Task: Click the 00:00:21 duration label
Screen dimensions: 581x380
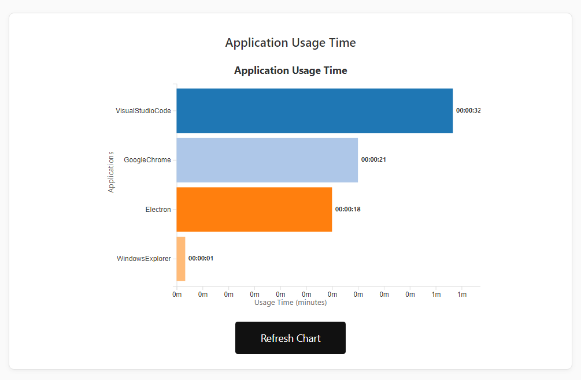Action: coord(375,158)
